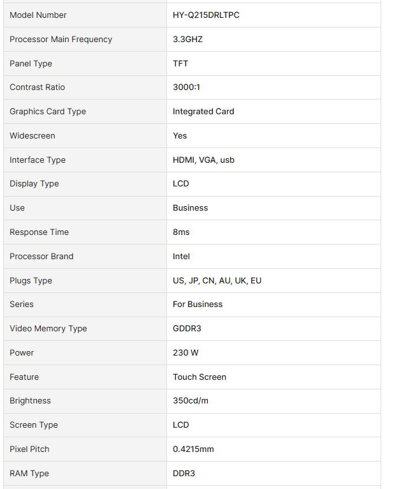Select the Integrated Card value cell

(273, 111)
